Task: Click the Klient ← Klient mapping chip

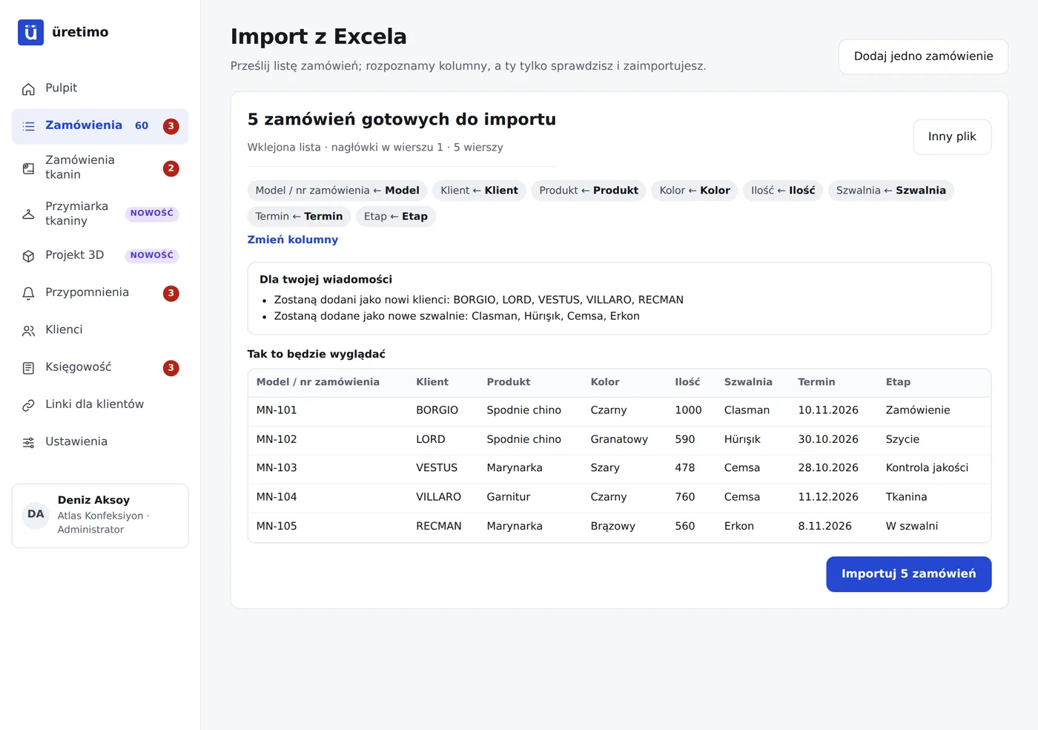Action: [479, 191]
